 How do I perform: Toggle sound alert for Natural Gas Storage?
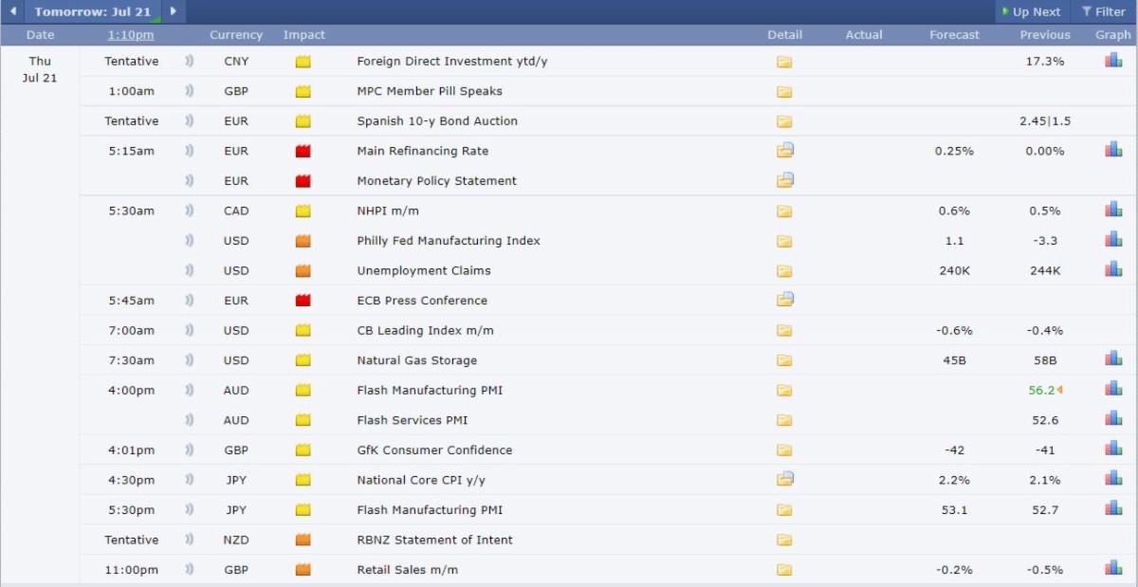point(189,360)
